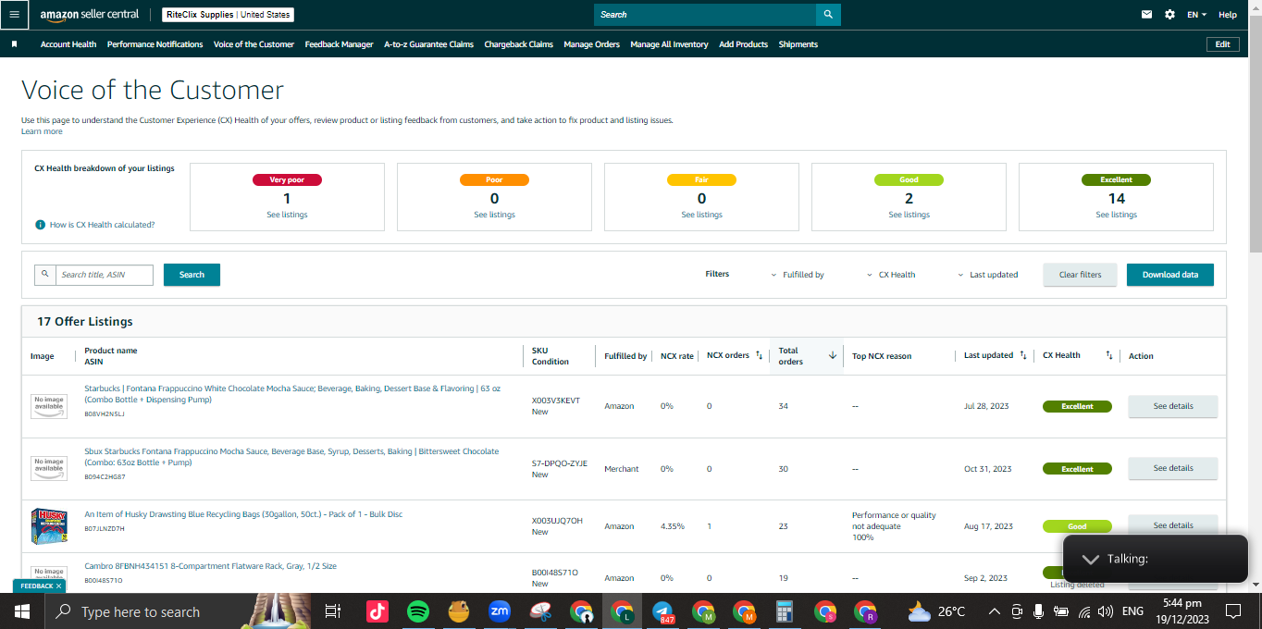The image size is (1262, 629).
Task: Open Task View in the taskbar
Action: 333,611
